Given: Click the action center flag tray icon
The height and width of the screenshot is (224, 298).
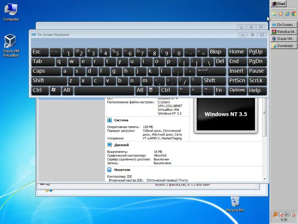Looking at the screenshot, I should (281, 214).
